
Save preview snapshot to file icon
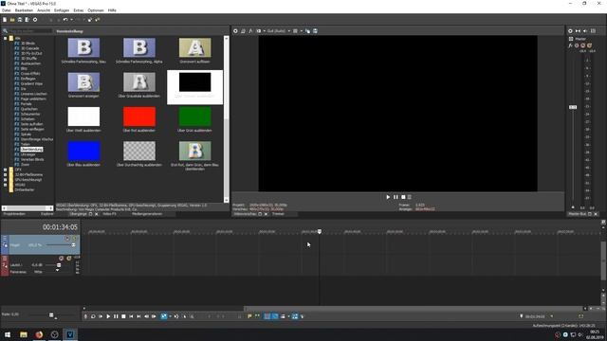[315, 31]
